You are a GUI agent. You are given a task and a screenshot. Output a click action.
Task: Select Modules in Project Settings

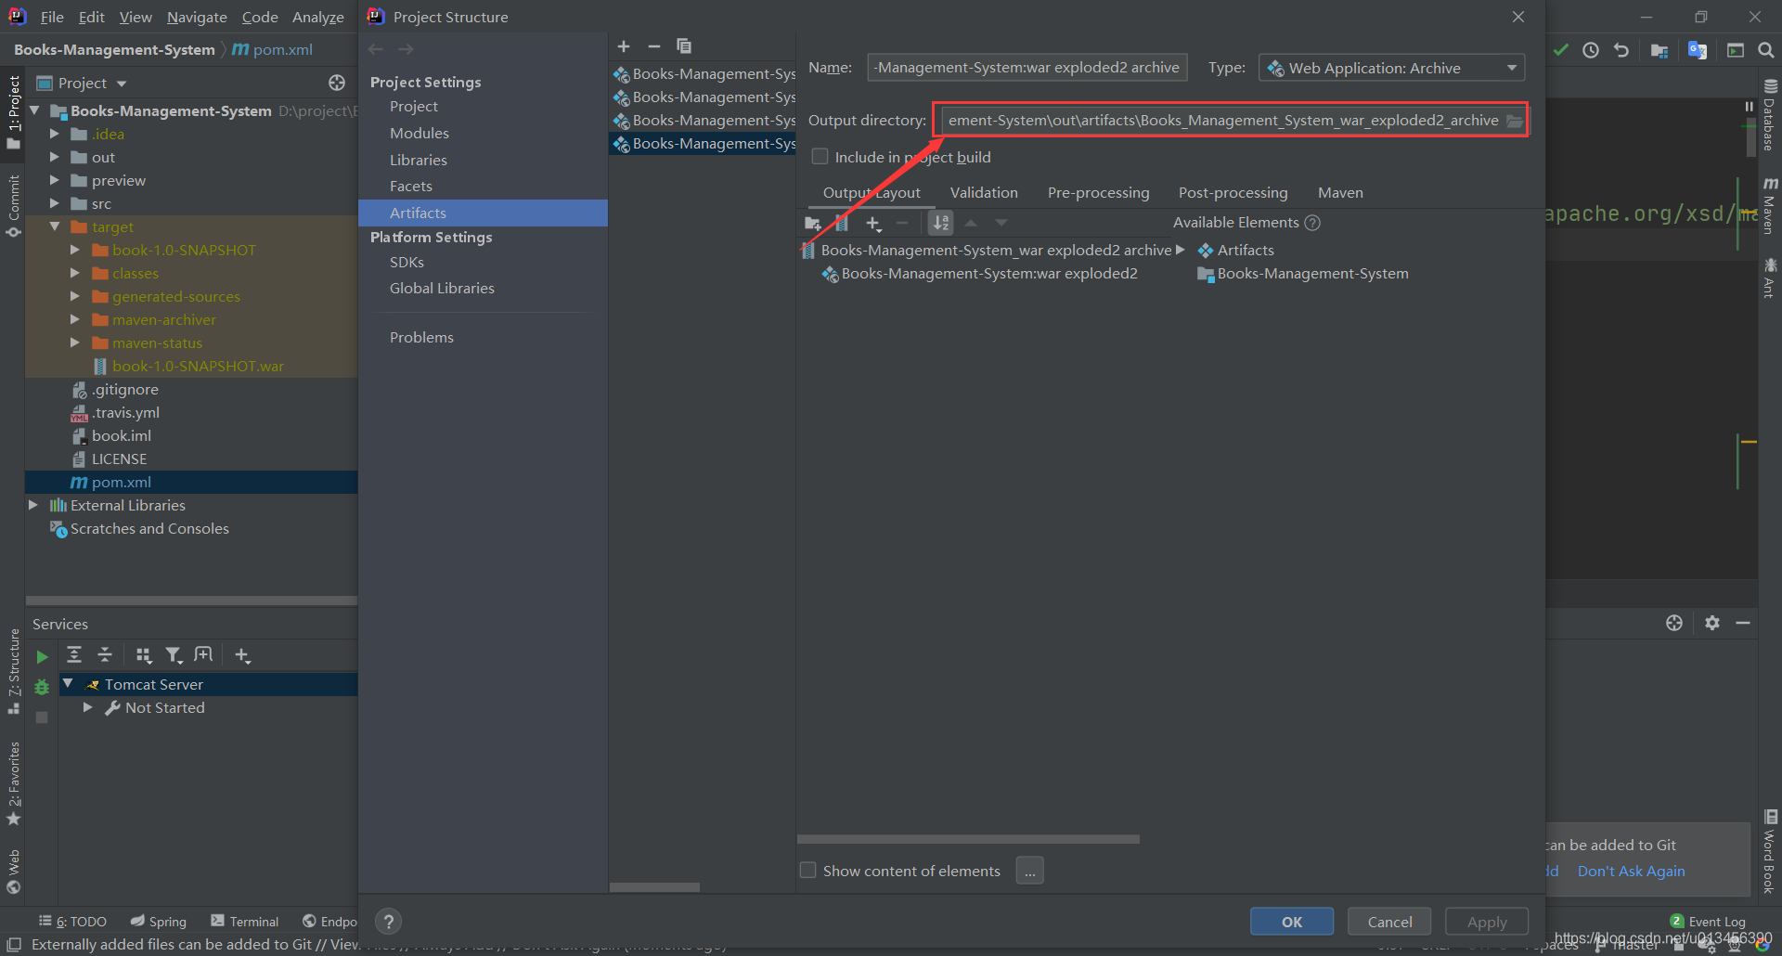click(x=420, y=134)
